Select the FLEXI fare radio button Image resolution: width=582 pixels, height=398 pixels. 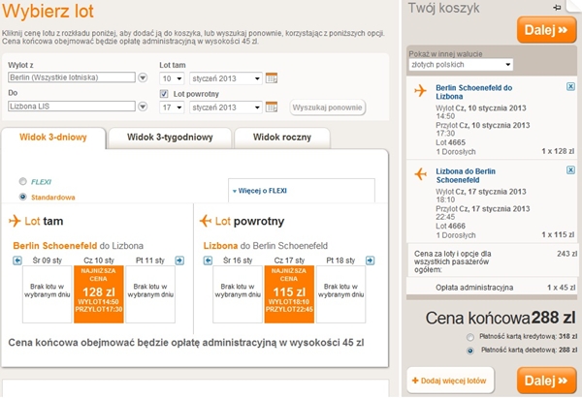[23, 181]
